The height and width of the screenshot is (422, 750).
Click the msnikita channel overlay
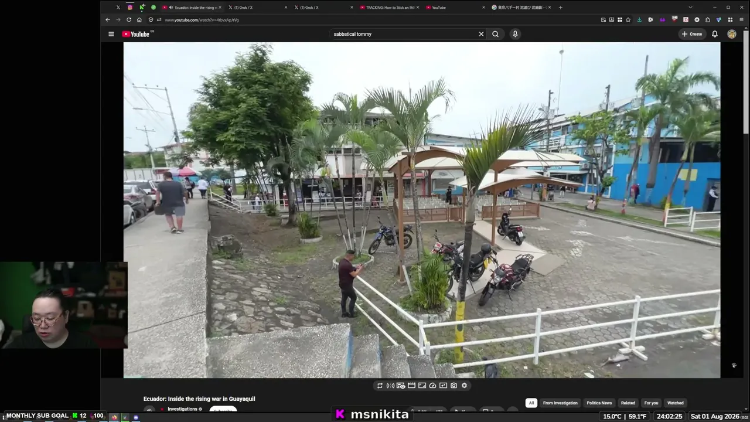372,414
